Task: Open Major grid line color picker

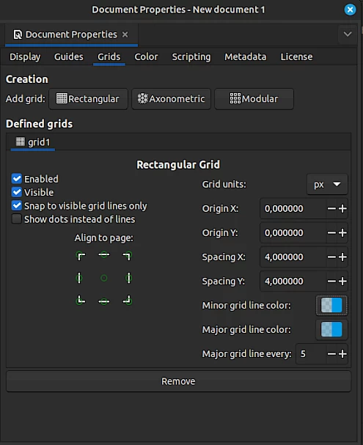Action: tap(331, 330)
